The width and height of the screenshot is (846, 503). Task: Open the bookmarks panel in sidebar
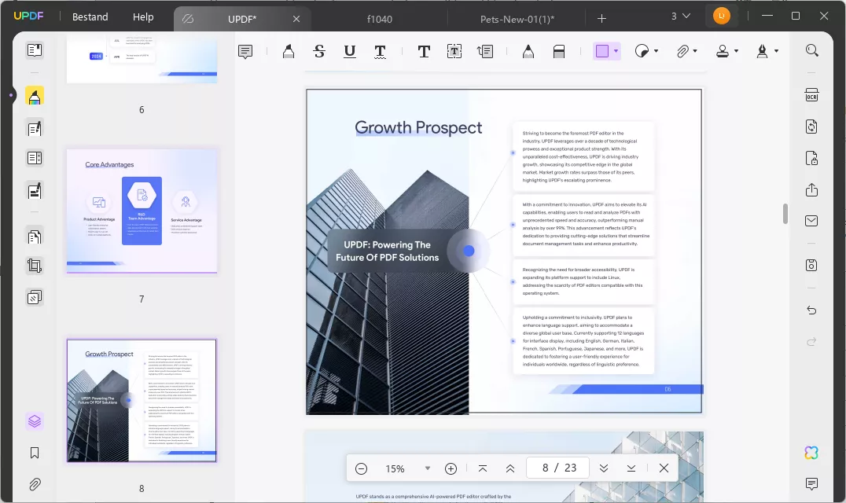pyautogui.click(x=35, y=453)
